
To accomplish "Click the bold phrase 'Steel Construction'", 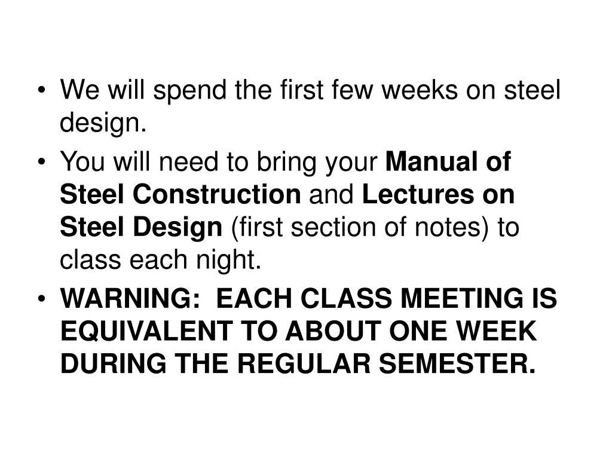I will [x=180, y=194].
